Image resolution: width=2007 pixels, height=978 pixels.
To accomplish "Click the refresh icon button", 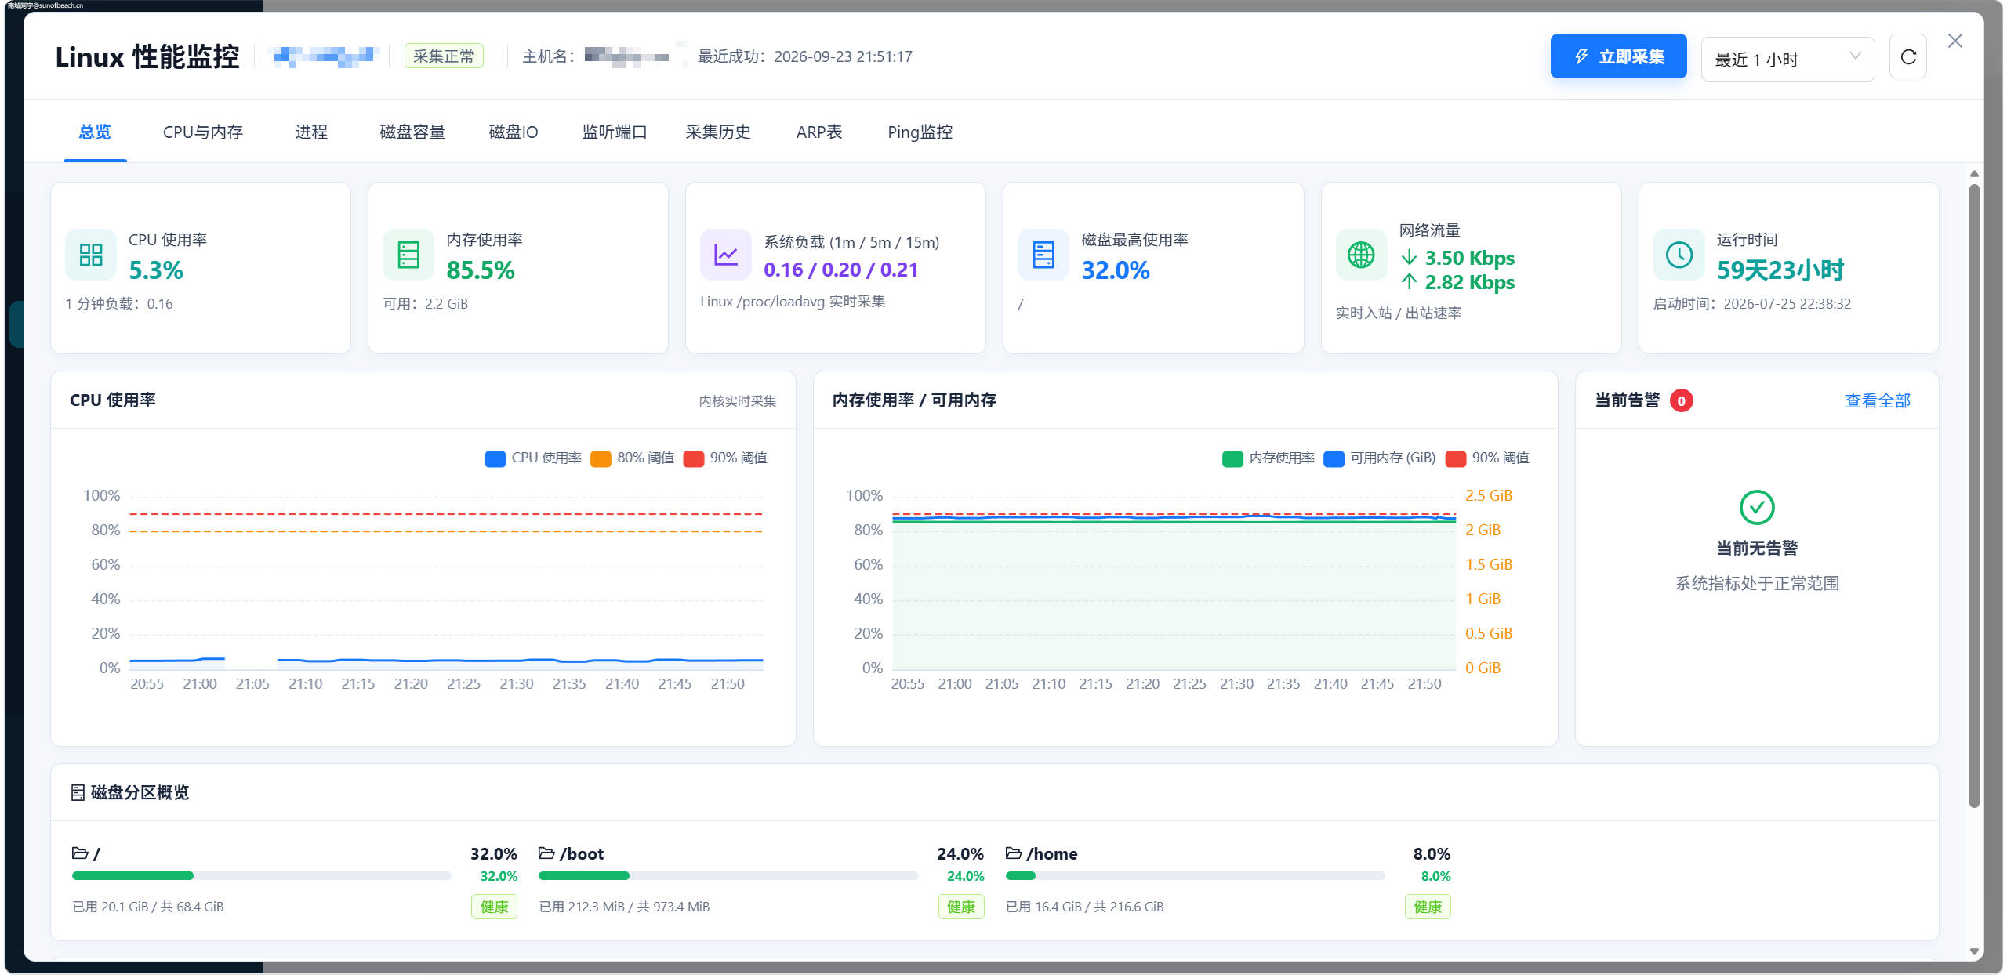I will pos(1908,57).
